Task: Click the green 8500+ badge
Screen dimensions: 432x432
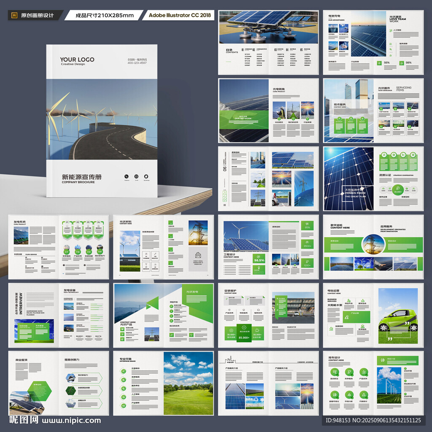Action: click(307, 244)
